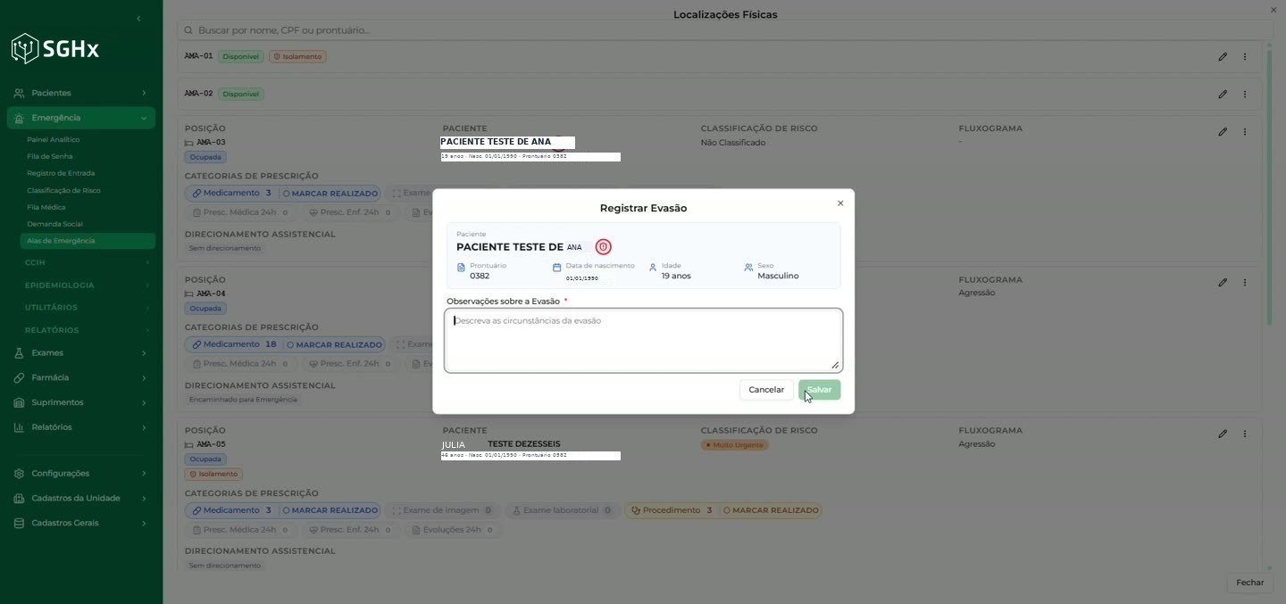This screenshot has width=1286, height=604.
Task: Expand the Suprimentos menu
Action: [x=144, y=402]
